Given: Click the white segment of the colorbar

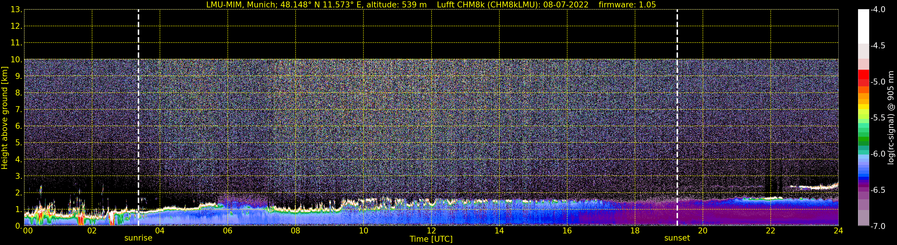Looking at the screenshot, I should pyautogui.click(x=863, y=26).
